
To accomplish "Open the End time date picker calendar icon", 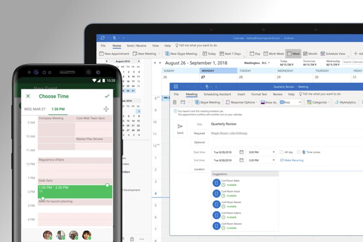I will click(241, 160).
